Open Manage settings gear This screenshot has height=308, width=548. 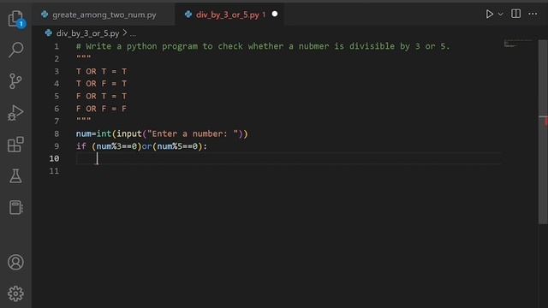coord(15,293)
